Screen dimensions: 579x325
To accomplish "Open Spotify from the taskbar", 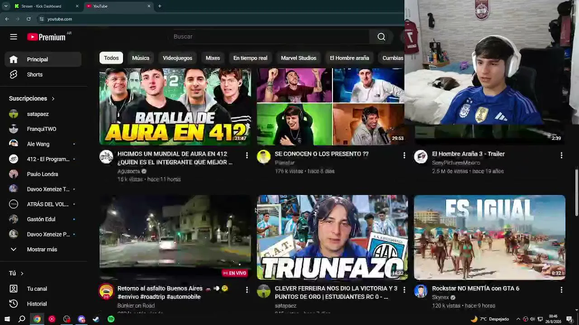I will pos(111,319).
